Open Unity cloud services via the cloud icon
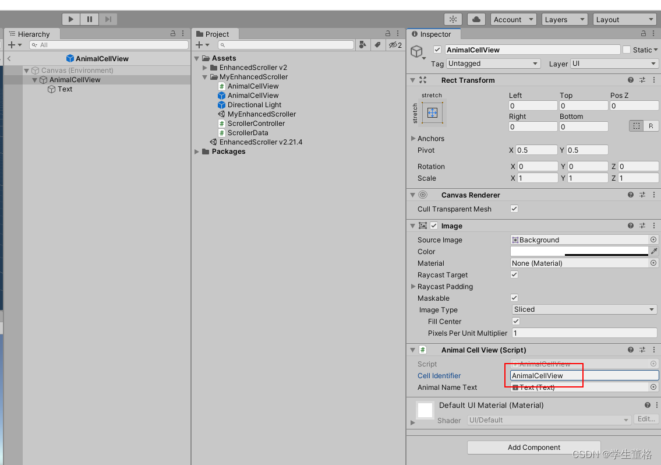661x465 pixels. (476, 19)
